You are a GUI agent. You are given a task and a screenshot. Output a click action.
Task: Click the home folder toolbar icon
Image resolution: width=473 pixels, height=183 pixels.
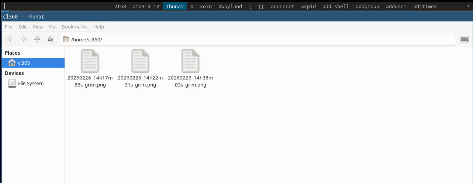(x=51, y=39)
